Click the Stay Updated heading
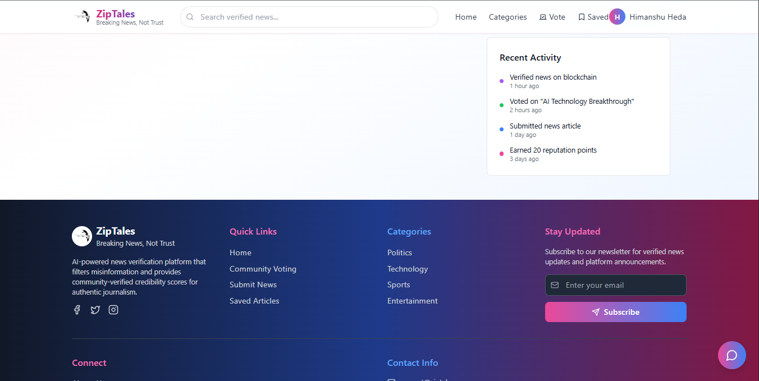This screenshot has height=381, width=759. pos(573,231)
